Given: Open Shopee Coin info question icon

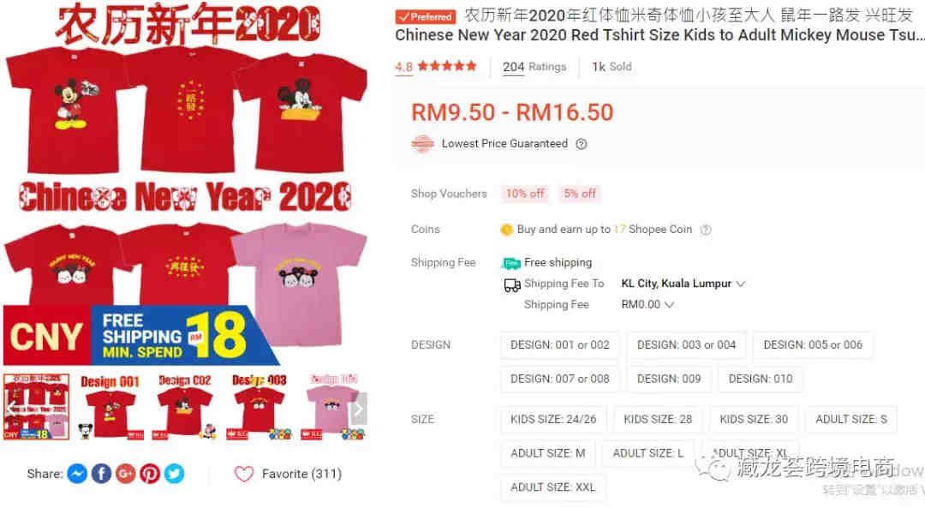Looking at the screenshot, I should (706, 230).
